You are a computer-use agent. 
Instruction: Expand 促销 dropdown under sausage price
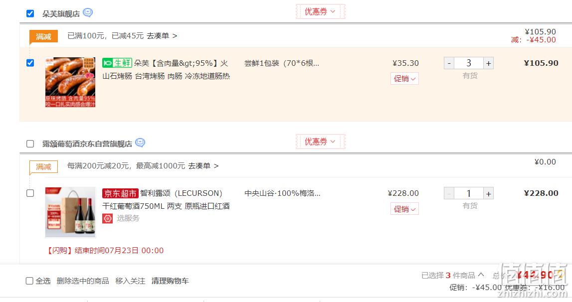coord(404,79)
